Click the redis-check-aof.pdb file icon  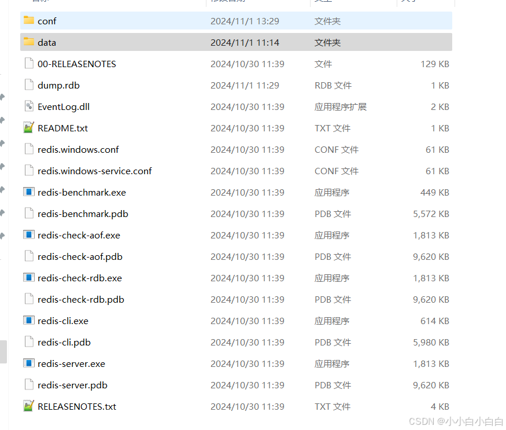coord(29,256)
